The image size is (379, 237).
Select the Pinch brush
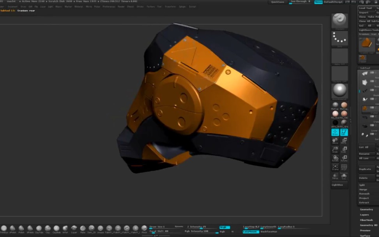[x=144, y=229]
